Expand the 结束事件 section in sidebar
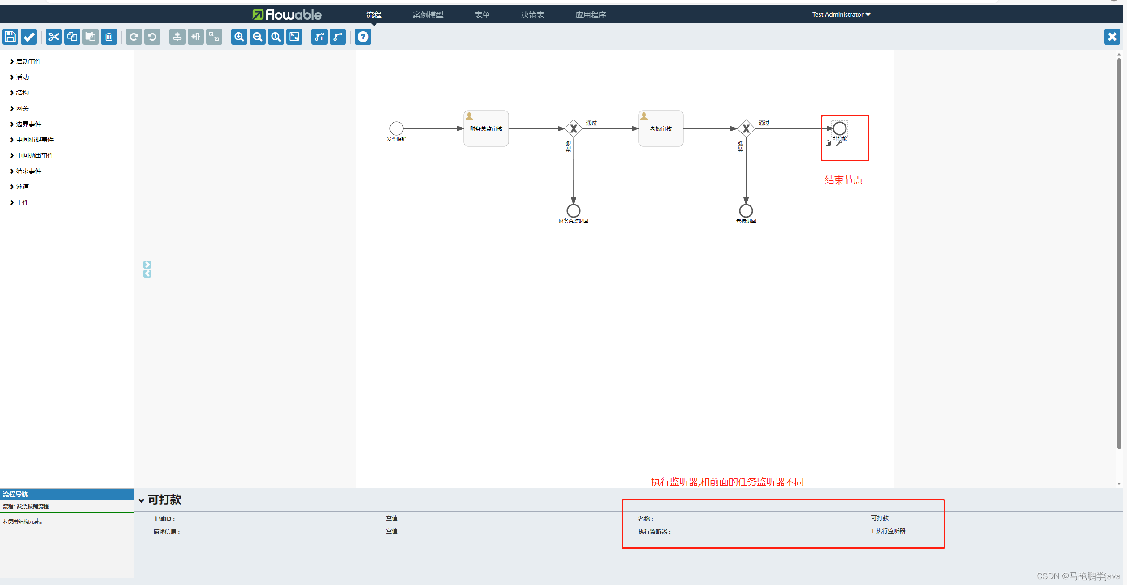1127x585 pixels. [x=28, y=171]
